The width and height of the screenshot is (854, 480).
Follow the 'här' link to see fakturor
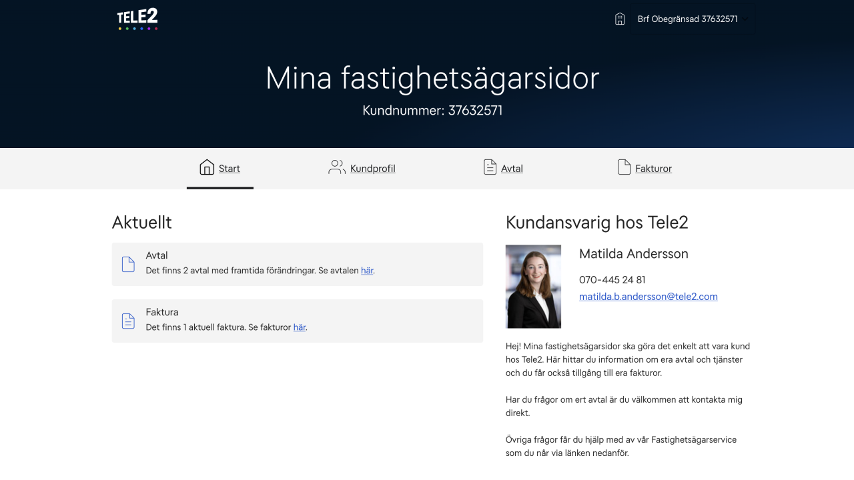point(300,327)
